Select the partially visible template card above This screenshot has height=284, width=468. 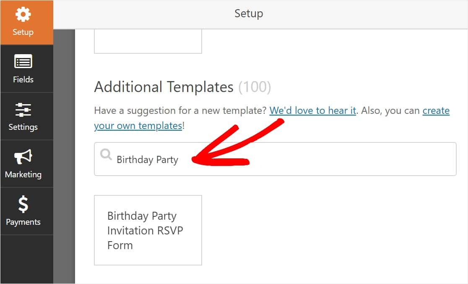pos(148,41)
